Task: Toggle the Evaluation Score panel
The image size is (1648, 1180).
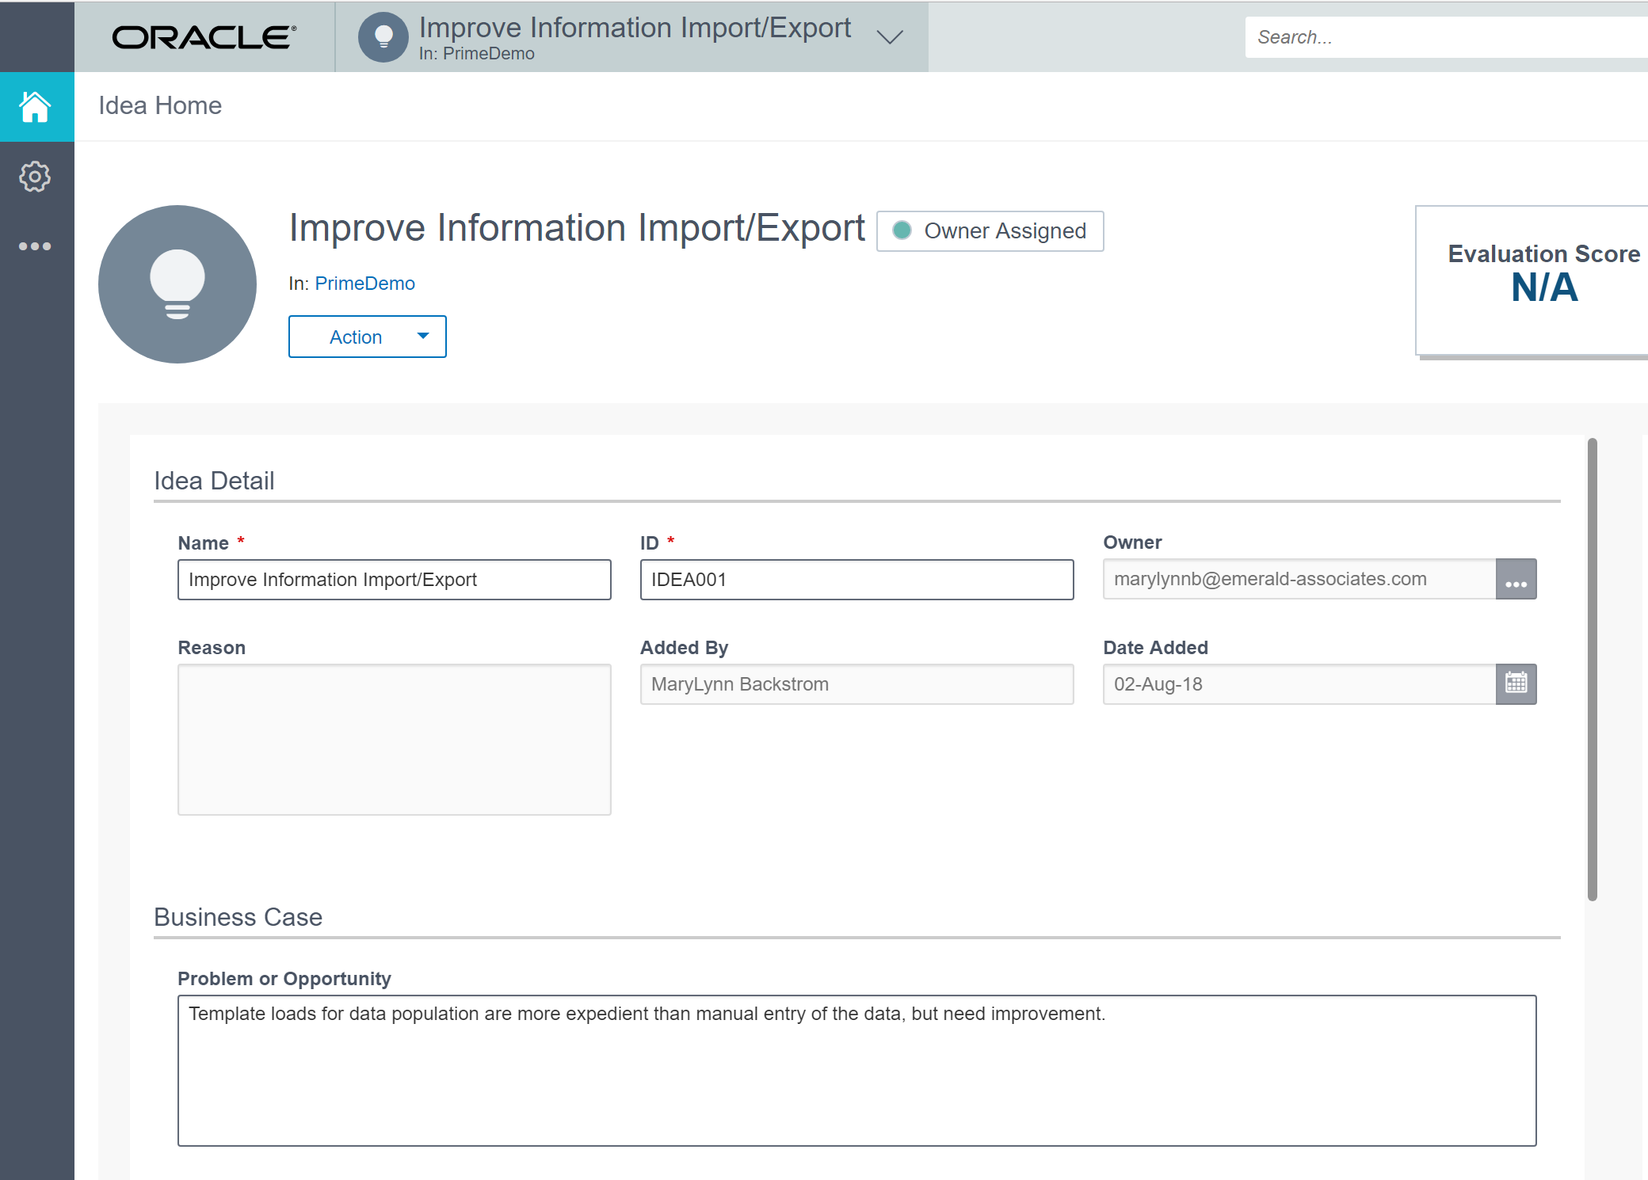Action: [1543, 276]
